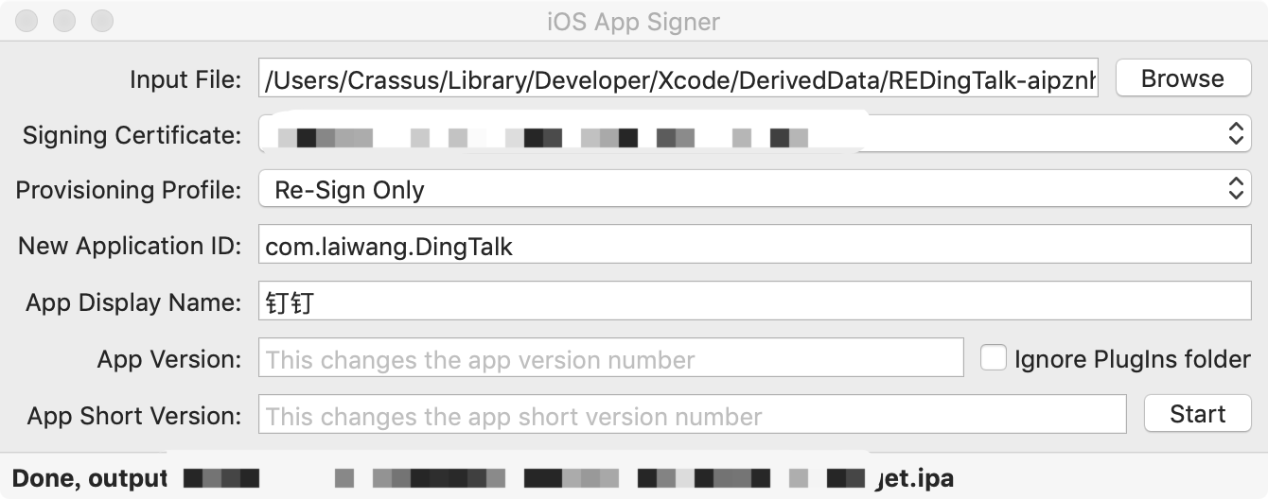Click the 'Ignore PlugIns folder' label text
Image resolution: width=1268 pixels, height=499 pixels.
[x=1132, y=359]
